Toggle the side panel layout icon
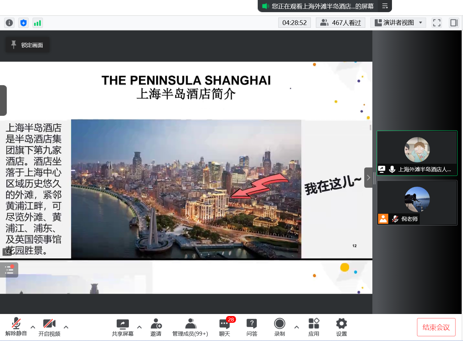Screen dimensions: 463x341 click(454, 23)
